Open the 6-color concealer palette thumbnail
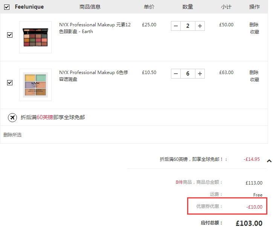Image resolution: width=273 pixels, height=227 pixels. click(x=35, y=85)
